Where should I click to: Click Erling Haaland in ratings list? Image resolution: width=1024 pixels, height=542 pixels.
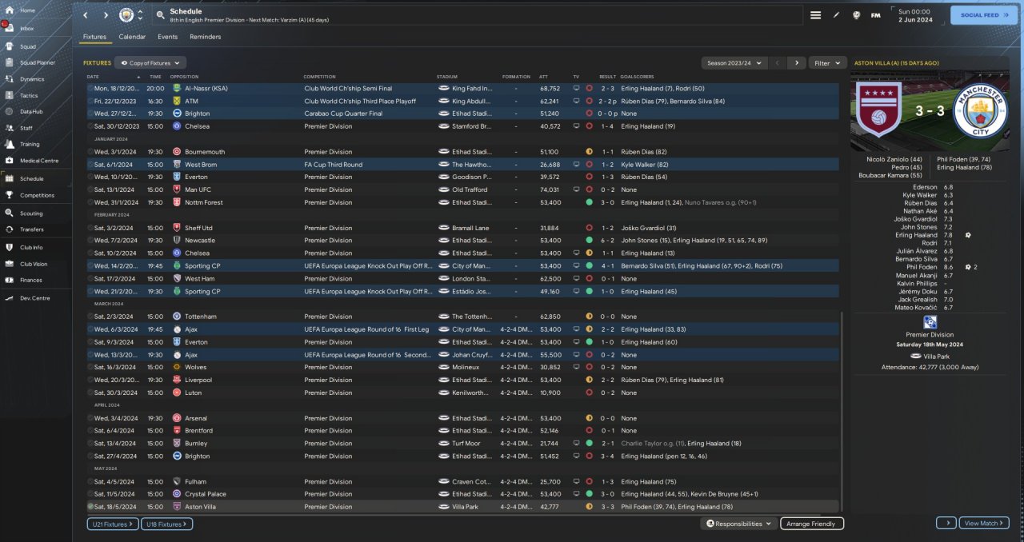(917, 235)
